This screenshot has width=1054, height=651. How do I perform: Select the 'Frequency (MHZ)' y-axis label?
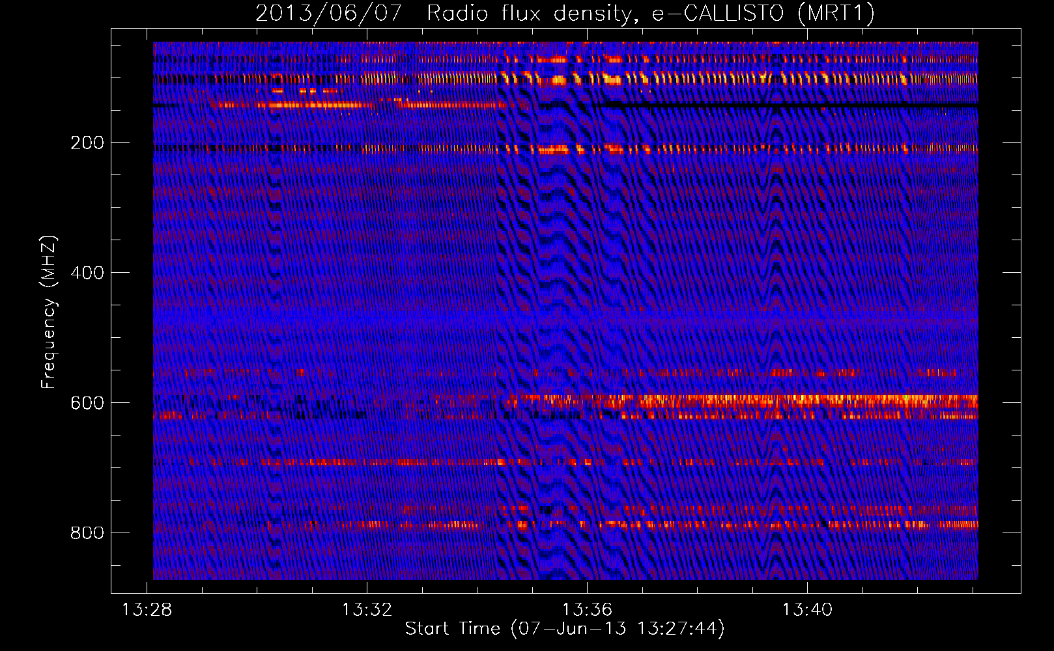49,312
